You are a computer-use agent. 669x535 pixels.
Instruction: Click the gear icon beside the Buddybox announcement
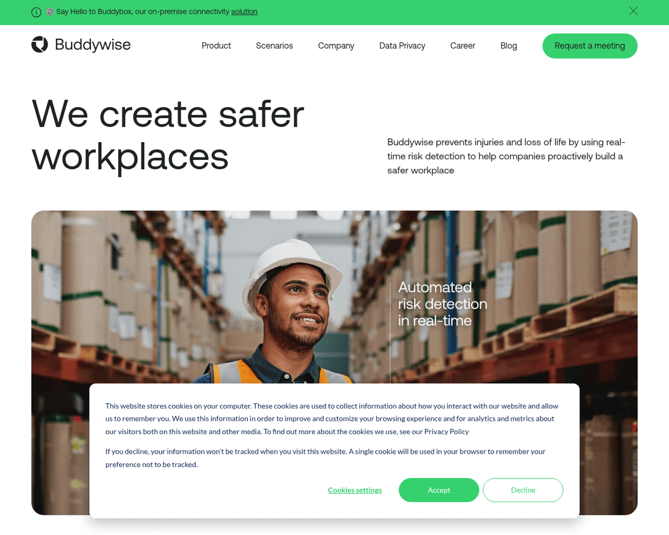point(50,12)
